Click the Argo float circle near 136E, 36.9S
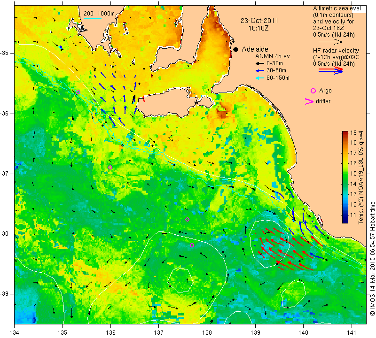This screenshot has width=376, height=338. click(110, 167)
